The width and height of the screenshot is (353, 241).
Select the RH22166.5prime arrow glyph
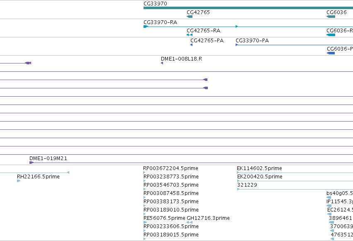pyautogui.click(x=19, y=181)
